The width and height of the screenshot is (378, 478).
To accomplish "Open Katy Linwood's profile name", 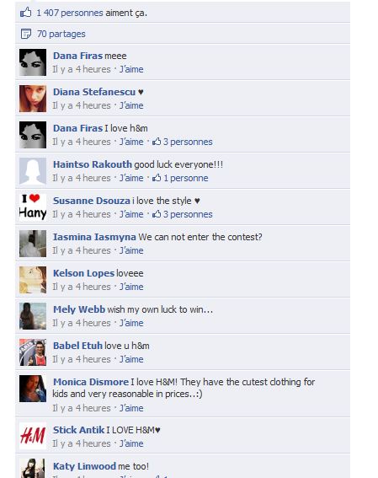I will 85,466.
